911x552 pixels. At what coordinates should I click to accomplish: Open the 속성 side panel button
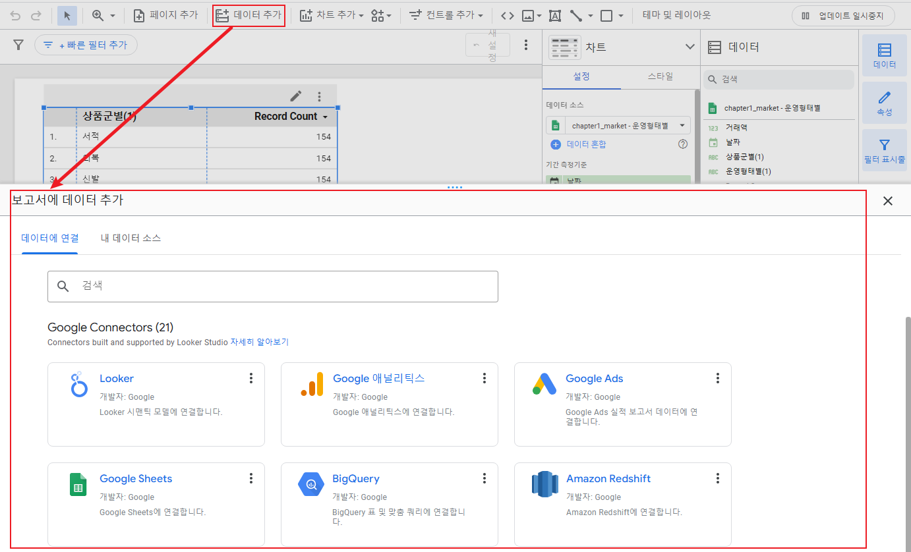[884, 103]
